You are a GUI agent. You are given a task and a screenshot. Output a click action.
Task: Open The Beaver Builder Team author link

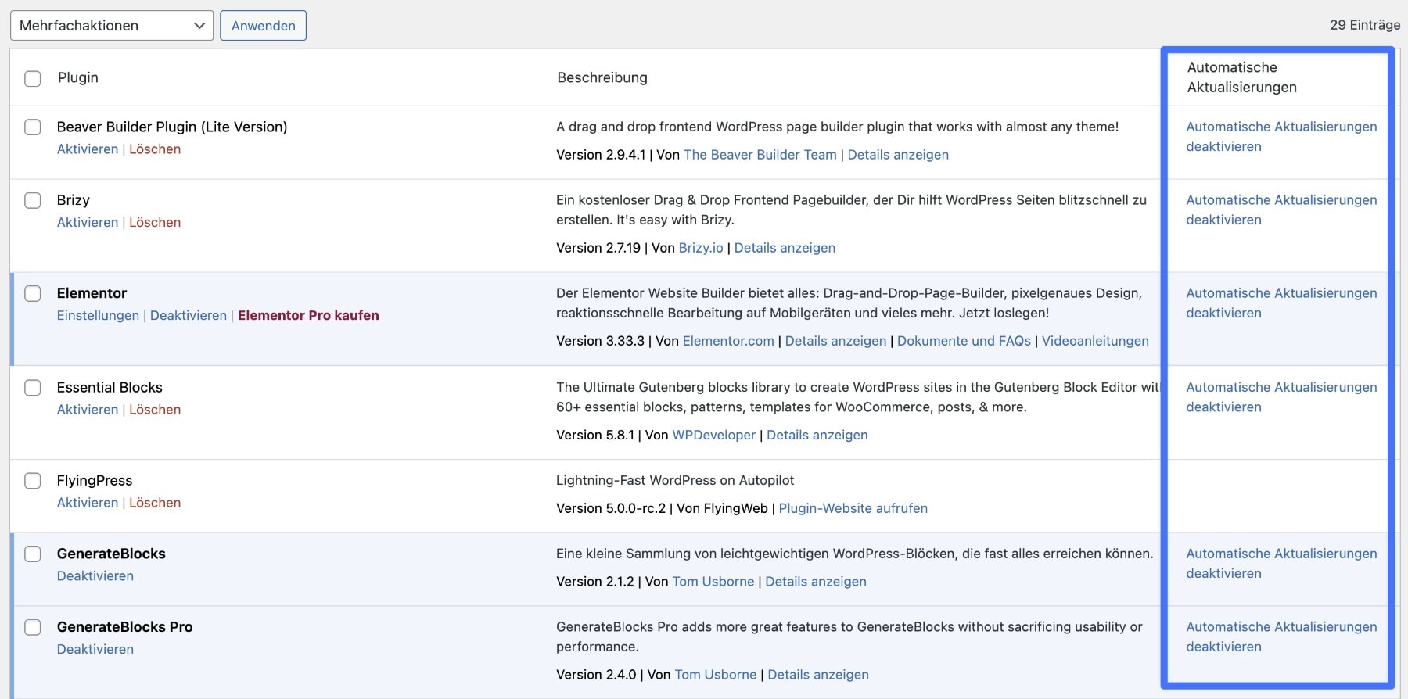click(760, 155)
